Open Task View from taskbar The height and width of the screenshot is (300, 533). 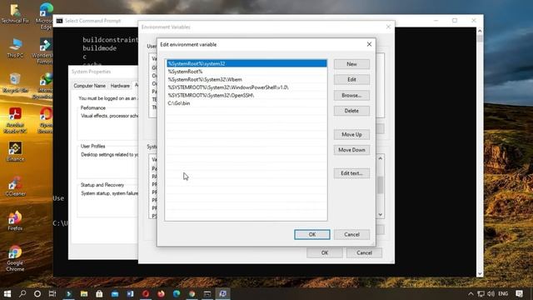pos(52,293)
